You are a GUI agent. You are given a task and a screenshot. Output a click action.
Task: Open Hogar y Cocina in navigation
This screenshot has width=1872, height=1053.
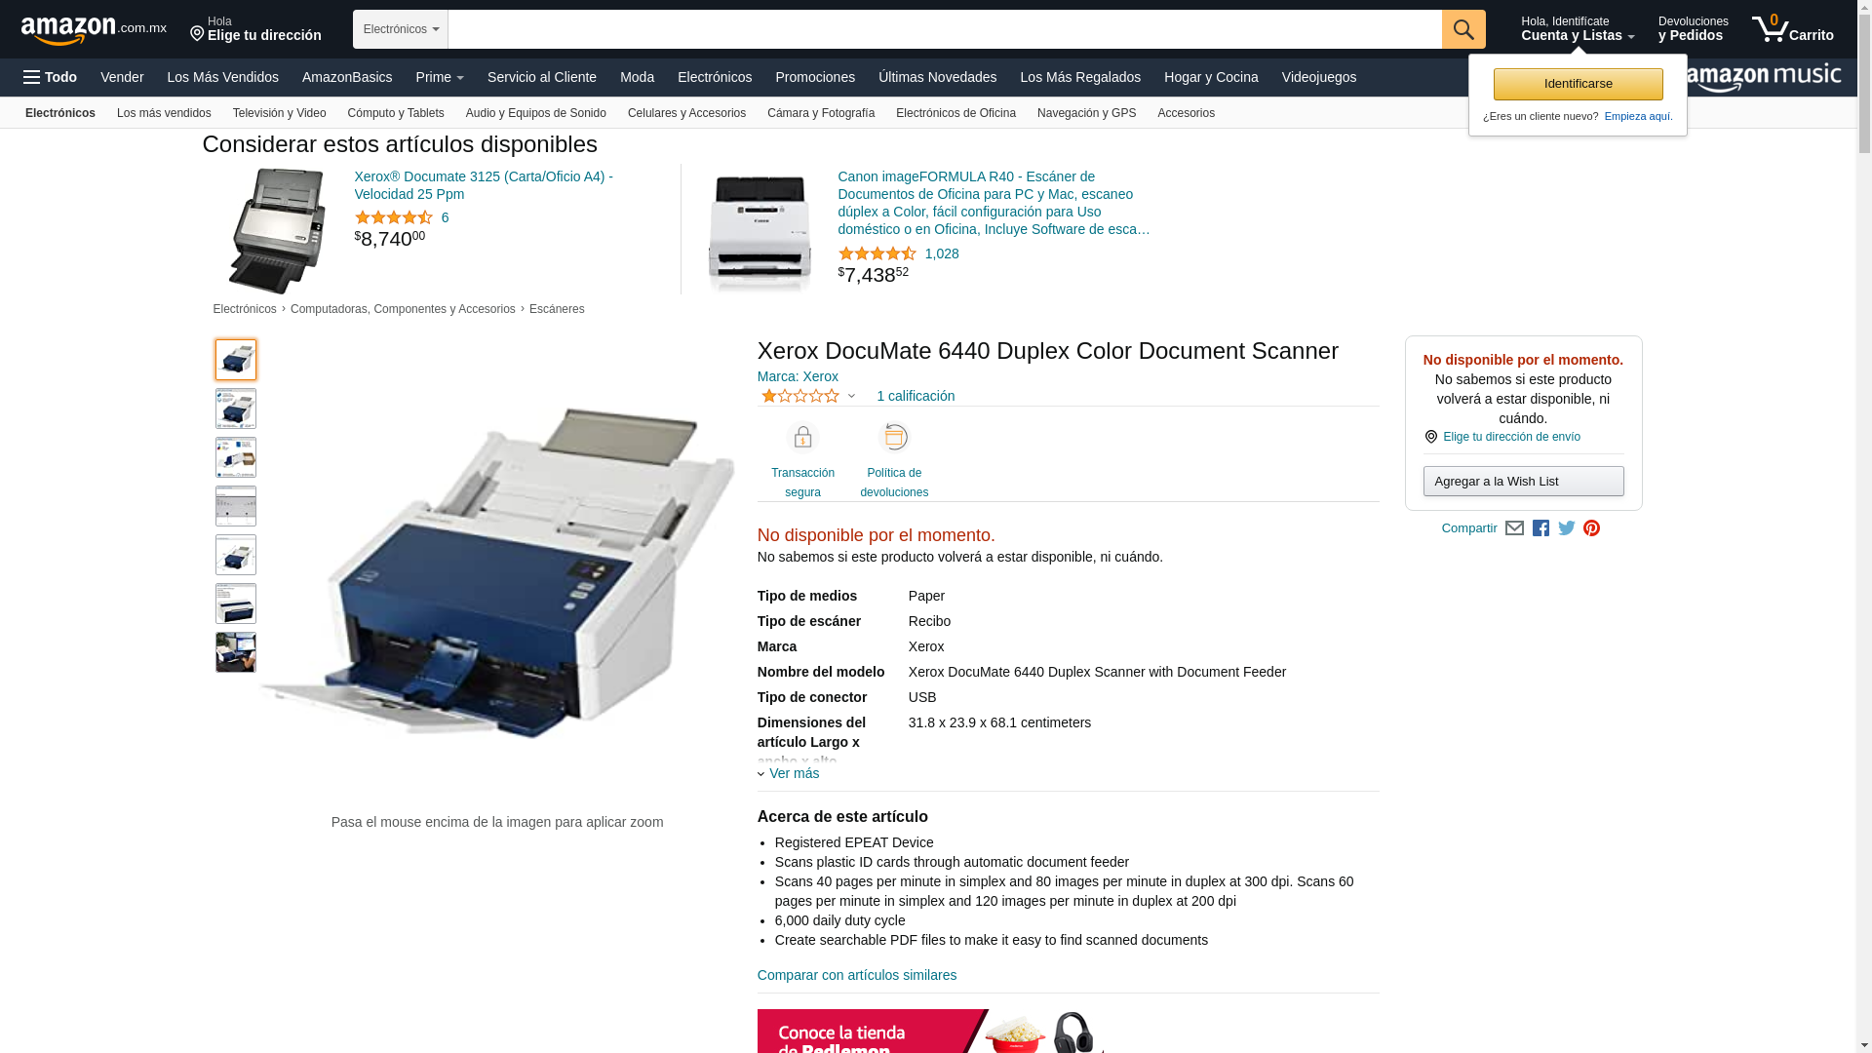(1211, 77)
